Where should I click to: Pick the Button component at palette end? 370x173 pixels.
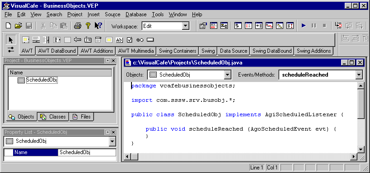click(x=150, y=40)
